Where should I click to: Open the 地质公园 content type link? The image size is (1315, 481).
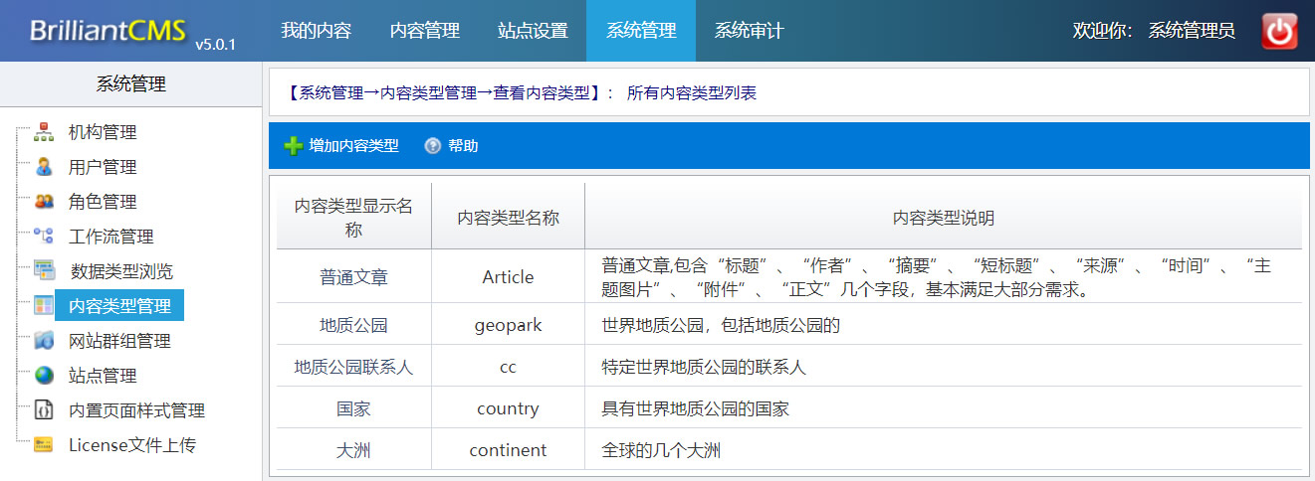(x=353, y=325)
